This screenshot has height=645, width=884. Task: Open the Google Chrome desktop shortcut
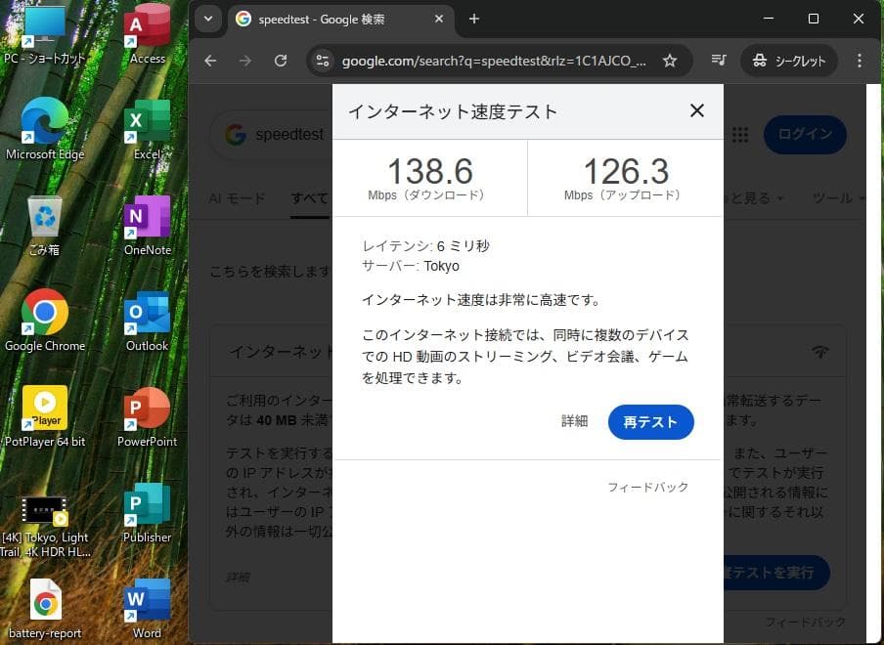click(x=45, y=313)
